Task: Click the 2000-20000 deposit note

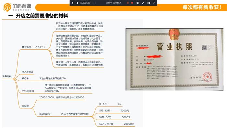Action: pos(62,97)
